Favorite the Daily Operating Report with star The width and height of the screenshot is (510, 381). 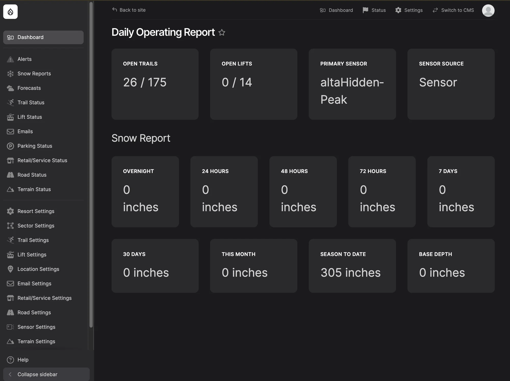click(x=222, y=32)
